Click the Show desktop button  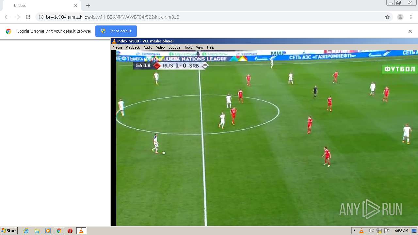pos(414,231)
